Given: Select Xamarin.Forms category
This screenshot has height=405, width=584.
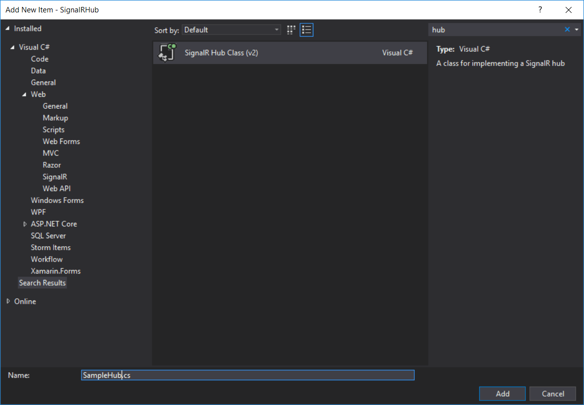Looking at the screenshot, I should click(56, 271).
